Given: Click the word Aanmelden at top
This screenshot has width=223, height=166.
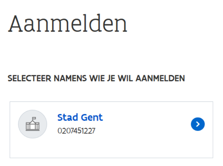Looking at the screenshot, I should click(68, 23).
